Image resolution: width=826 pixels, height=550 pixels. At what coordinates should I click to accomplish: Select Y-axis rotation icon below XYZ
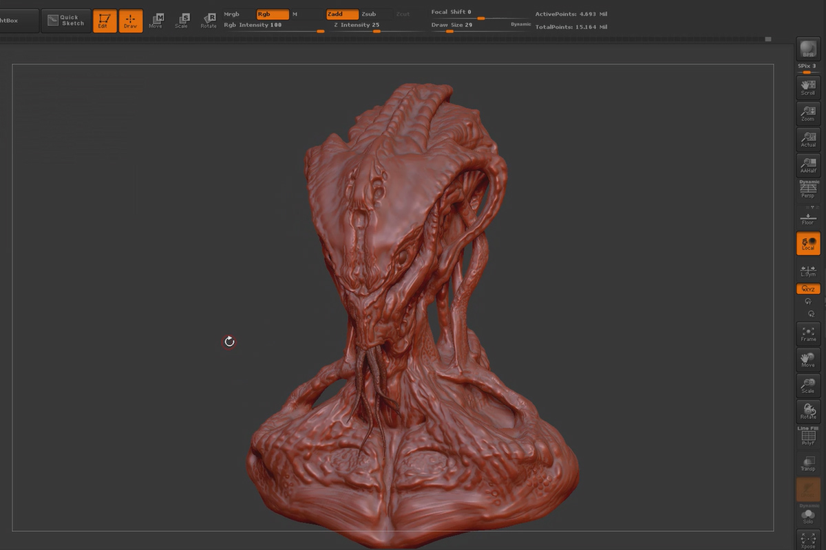[x=808, y=301]
